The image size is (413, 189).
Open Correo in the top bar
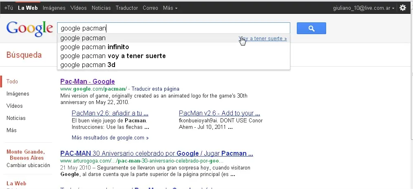[150, 8]
